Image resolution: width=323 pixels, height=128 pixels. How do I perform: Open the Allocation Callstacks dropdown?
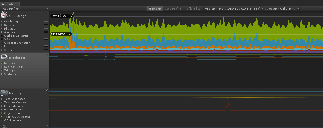click(282, 9)
